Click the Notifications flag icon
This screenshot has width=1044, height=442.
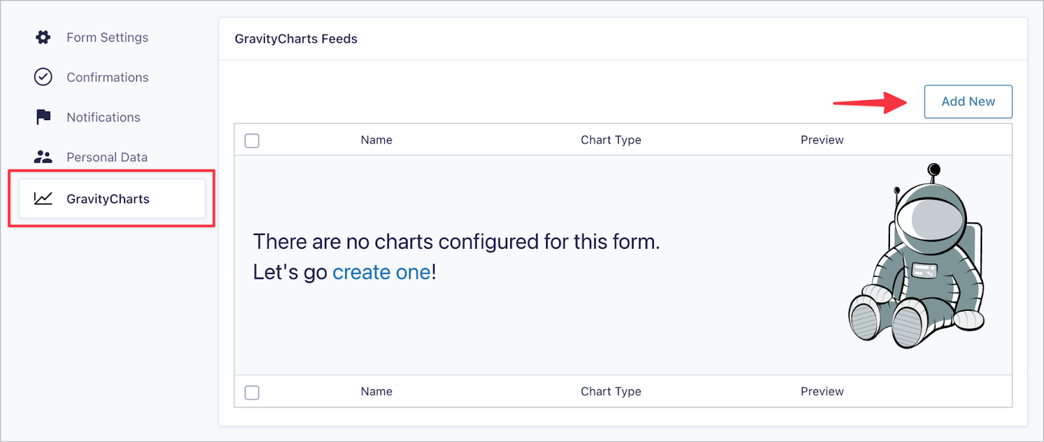pos(43,117)
